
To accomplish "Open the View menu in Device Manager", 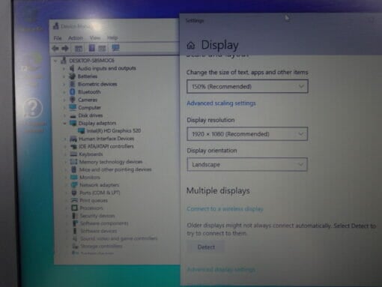I will tap(95, 38).
